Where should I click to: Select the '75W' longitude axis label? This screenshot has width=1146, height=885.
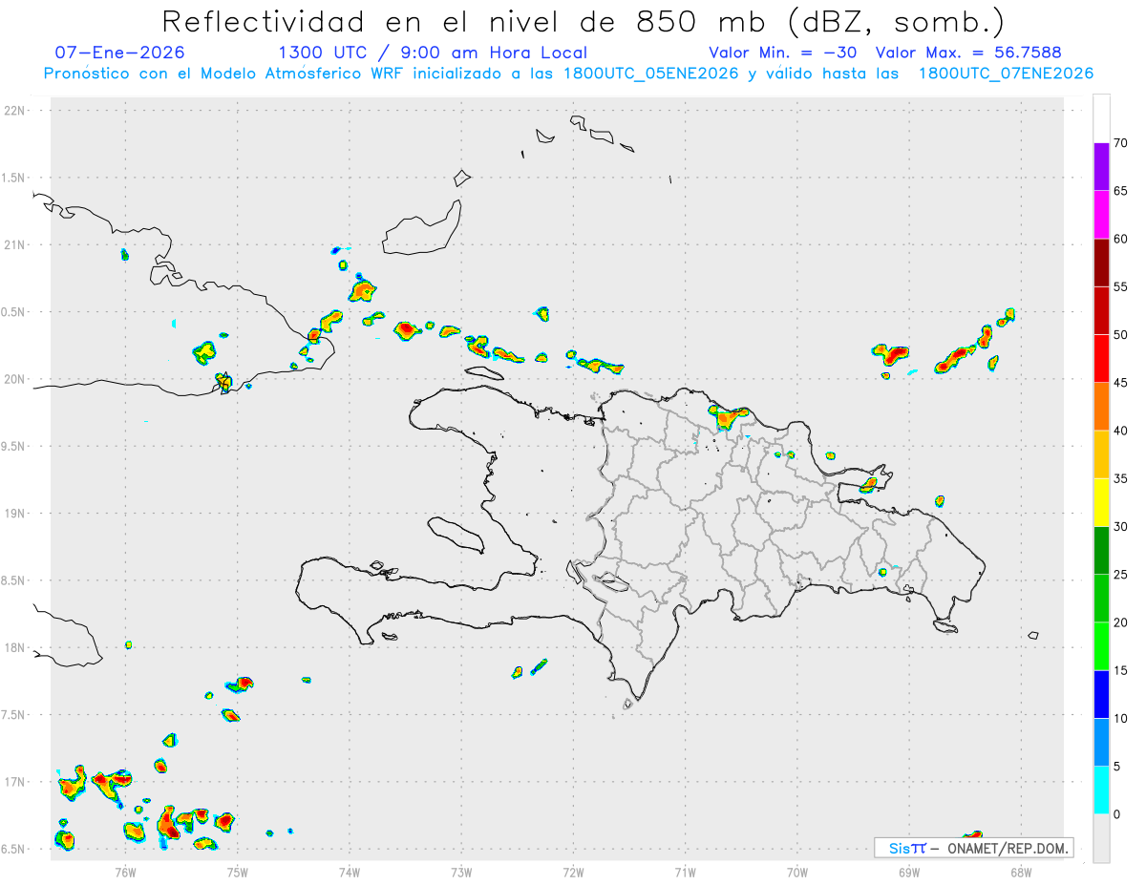click(238, 872)
